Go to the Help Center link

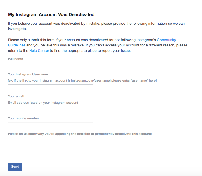coord(39,51)
